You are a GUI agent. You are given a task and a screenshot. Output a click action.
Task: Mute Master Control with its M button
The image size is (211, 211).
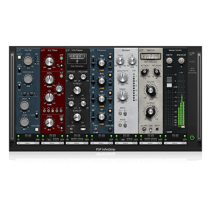pyautogui.click(x=173, y=136)
